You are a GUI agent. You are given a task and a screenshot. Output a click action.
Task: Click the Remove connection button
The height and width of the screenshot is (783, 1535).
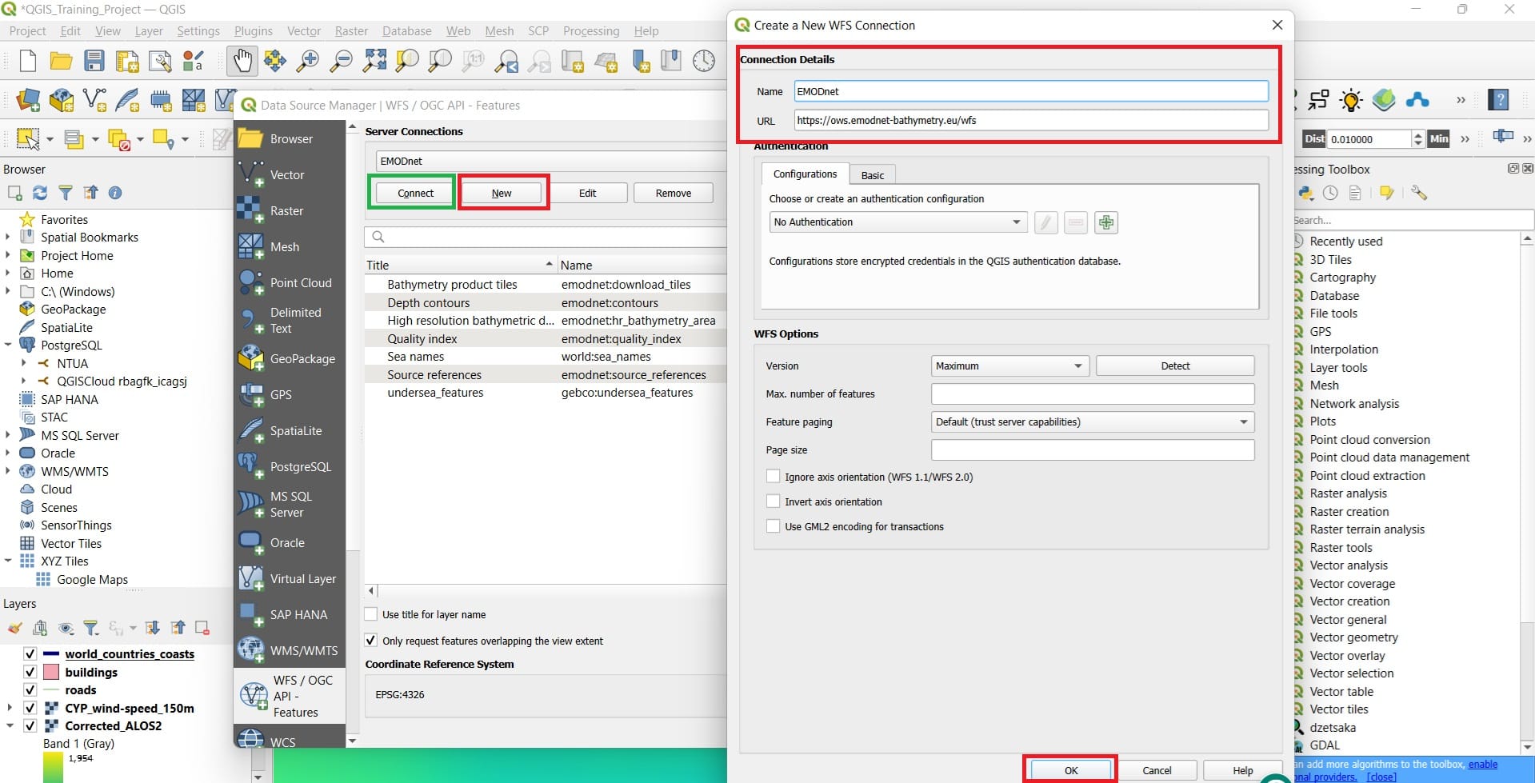tap(674, 193)
